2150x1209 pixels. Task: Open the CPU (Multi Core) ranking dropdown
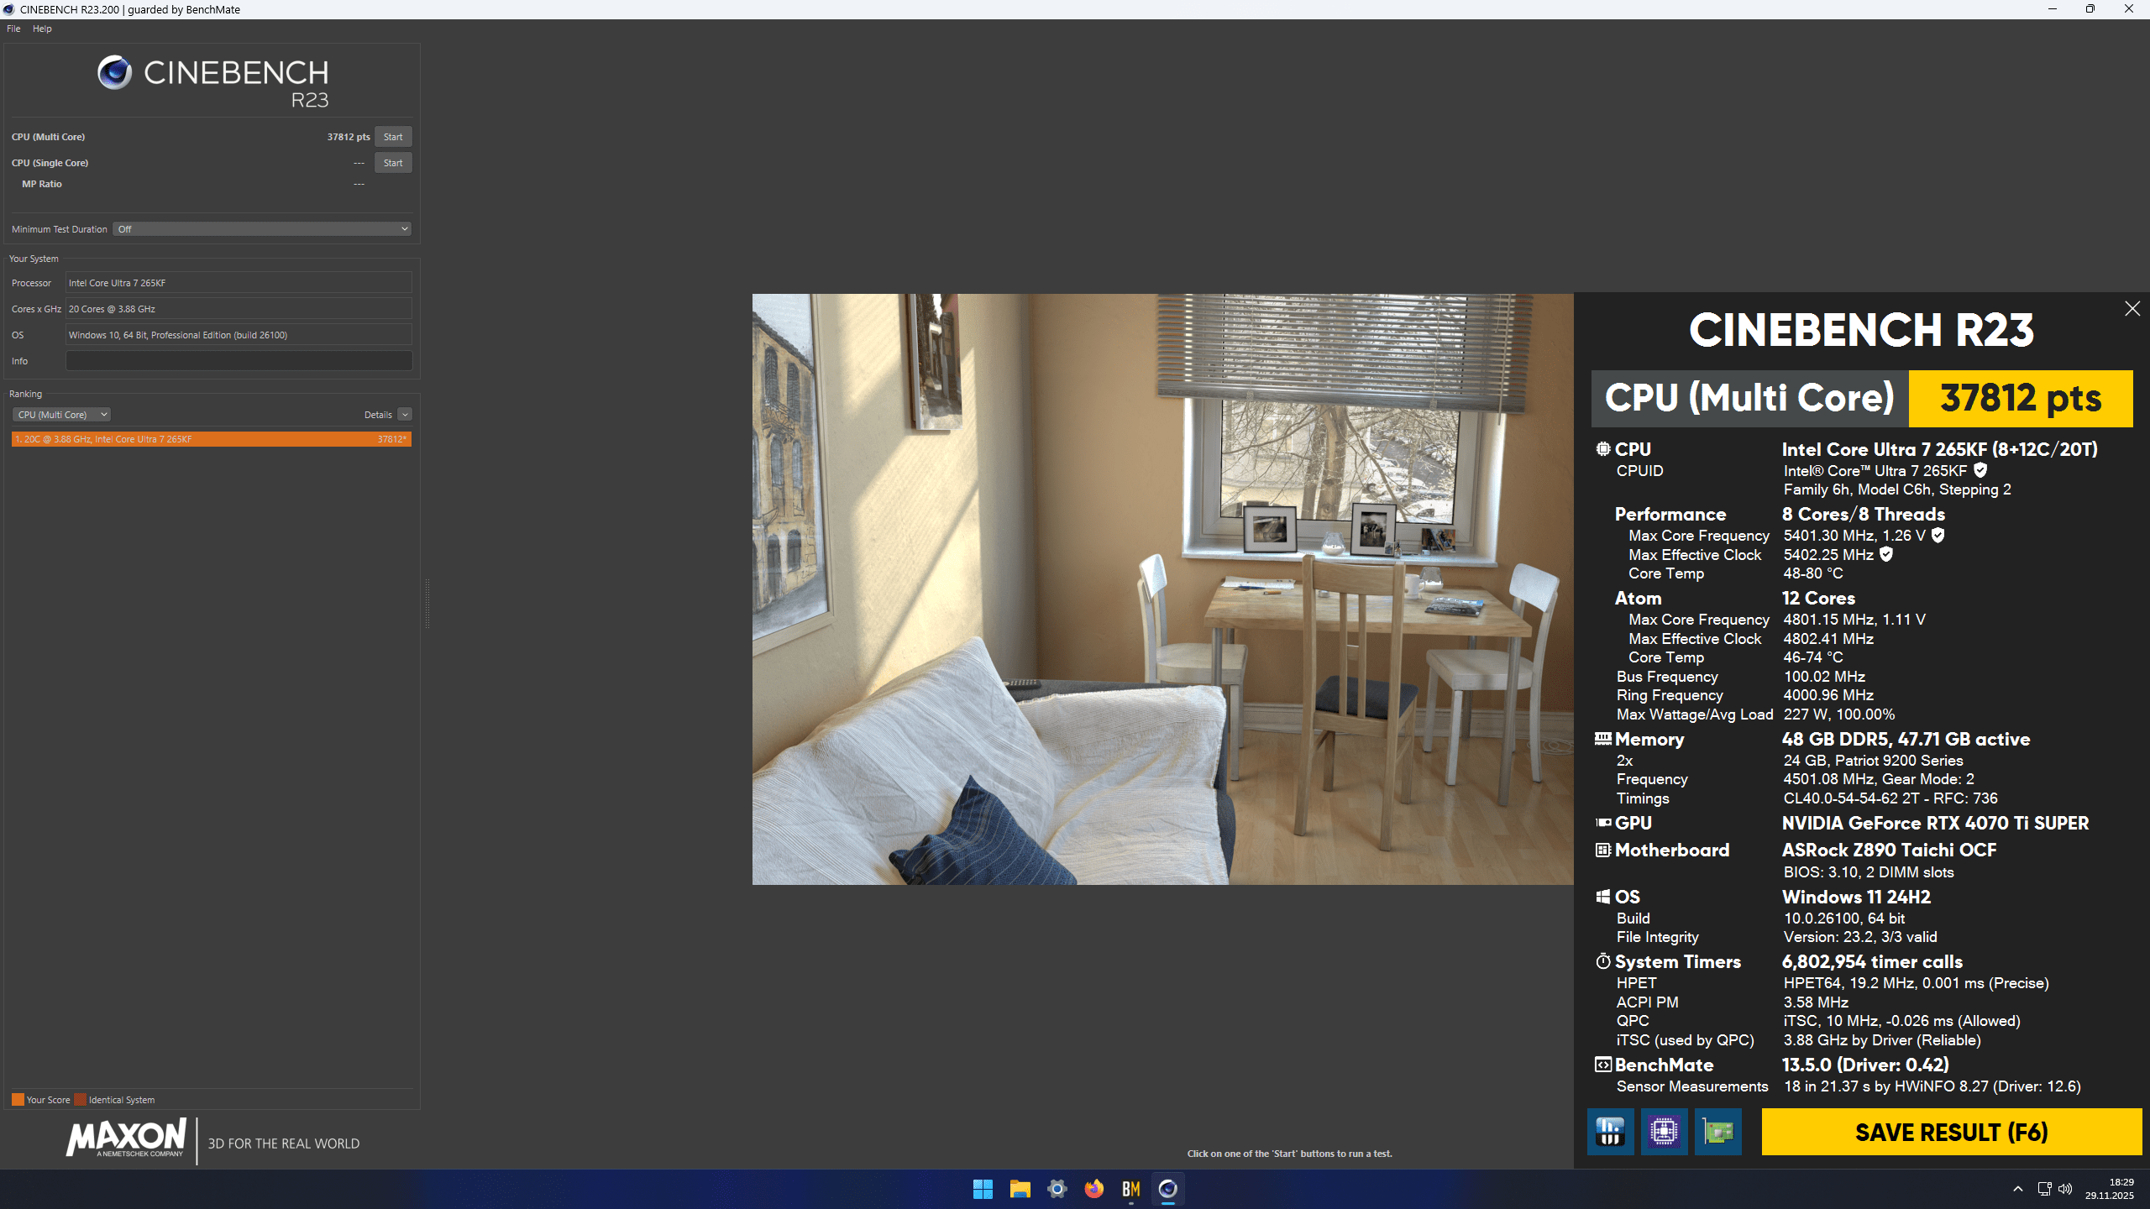point(61,415)
